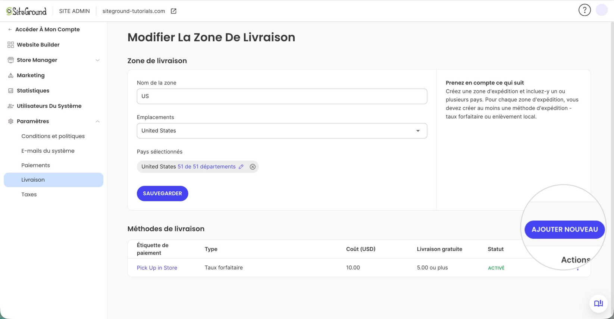Open external site link icon

click(x=173, y=11)
